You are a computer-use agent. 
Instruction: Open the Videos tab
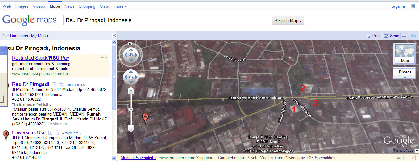point(39,6)
